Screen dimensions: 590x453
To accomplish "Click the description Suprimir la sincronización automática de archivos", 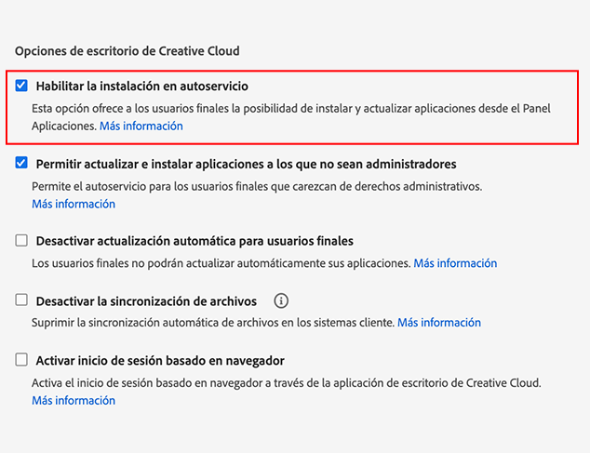I will click(x=212, y=323).
